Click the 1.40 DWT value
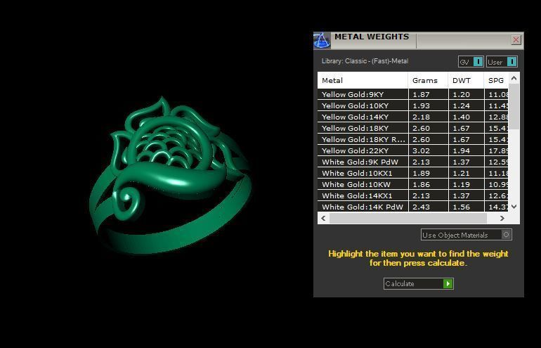This screenshot has height=348, width=541. (462, 117)
